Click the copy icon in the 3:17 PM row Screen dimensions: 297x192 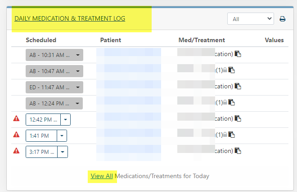coord(238,151)
